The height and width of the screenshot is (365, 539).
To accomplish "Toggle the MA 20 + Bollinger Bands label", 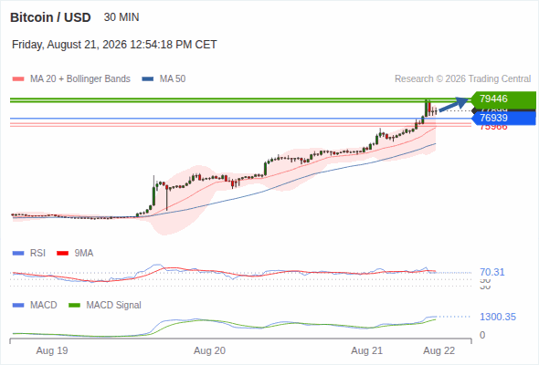I will pyautogui.click(x=80, y=79).
